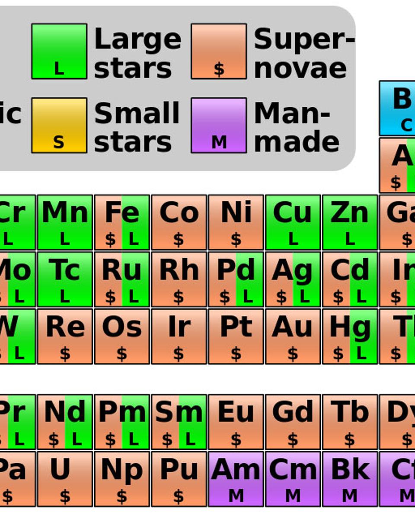Select the Eu element tile

[x=236, y=422]
